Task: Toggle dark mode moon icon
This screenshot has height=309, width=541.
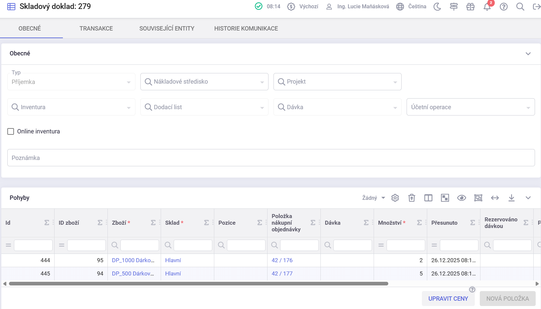Action: (437, 7)
